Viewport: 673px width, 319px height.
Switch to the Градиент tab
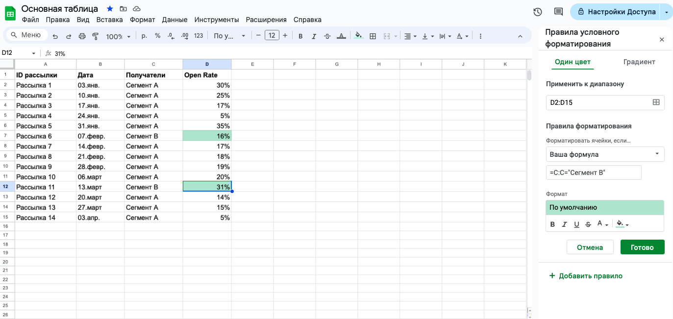pyautogui.click(x=639, y=62)
